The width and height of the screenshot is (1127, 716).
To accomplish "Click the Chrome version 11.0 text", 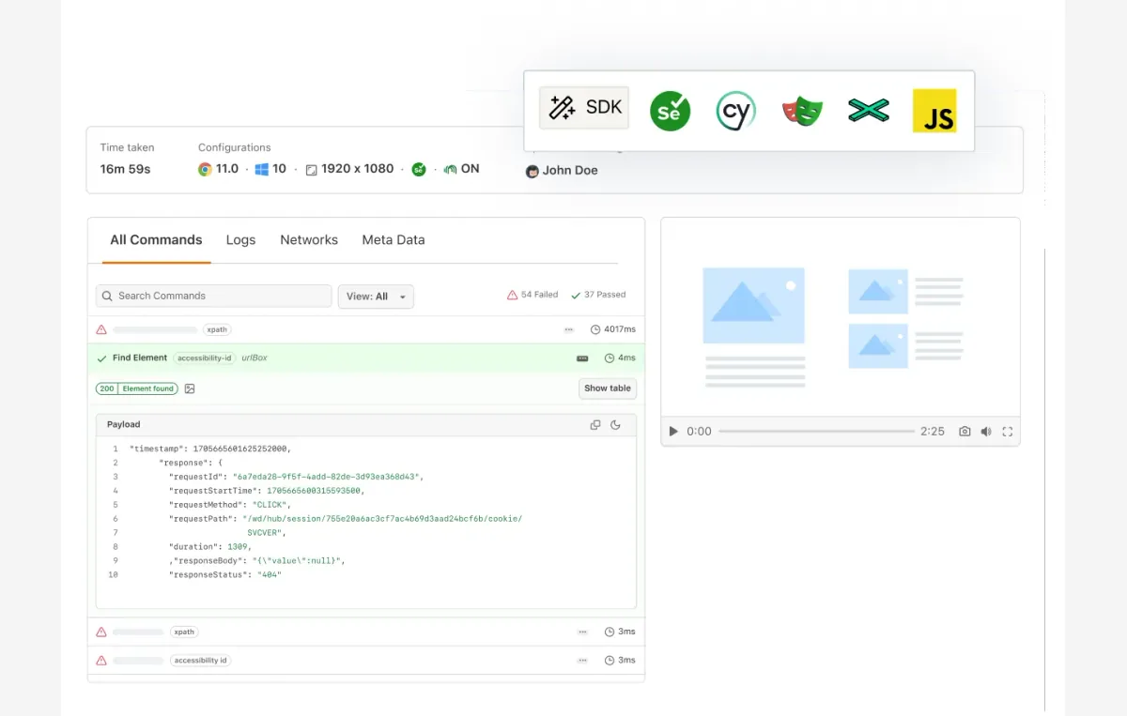I will [227, 169].
